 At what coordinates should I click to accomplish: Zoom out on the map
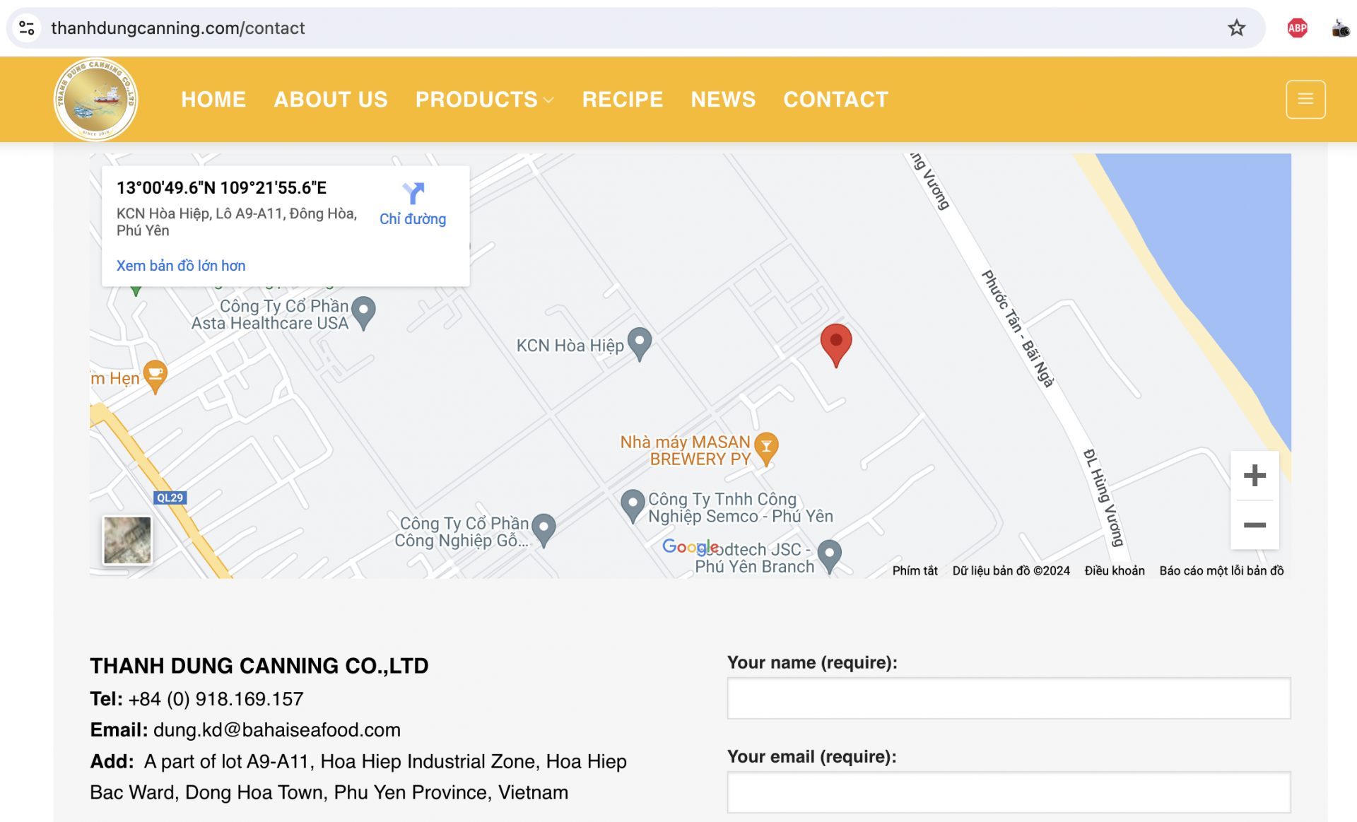point(1254,525)
